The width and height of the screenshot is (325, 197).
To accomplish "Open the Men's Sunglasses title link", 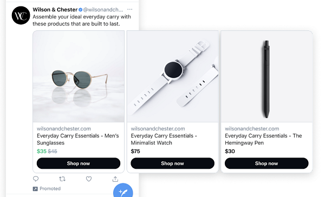I will click(x=77, y=139).
